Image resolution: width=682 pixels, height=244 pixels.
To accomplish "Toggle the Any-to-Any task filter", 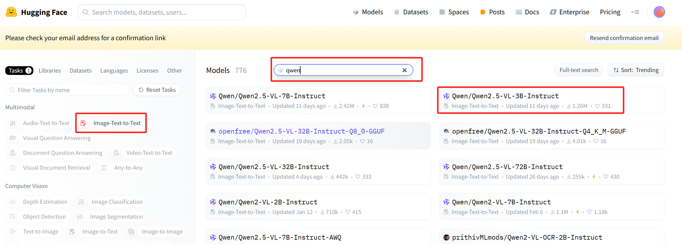I will click(122, 168).
